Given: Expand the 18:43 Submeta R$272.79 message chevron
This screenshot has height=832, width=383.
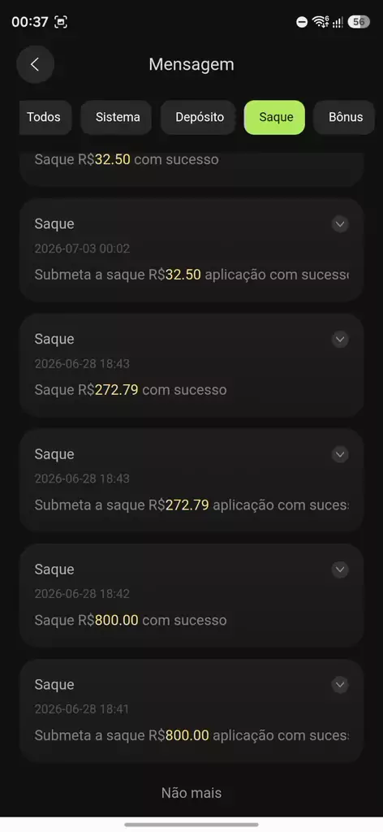Looking at the screenshot, I should [x=340, y=454].
